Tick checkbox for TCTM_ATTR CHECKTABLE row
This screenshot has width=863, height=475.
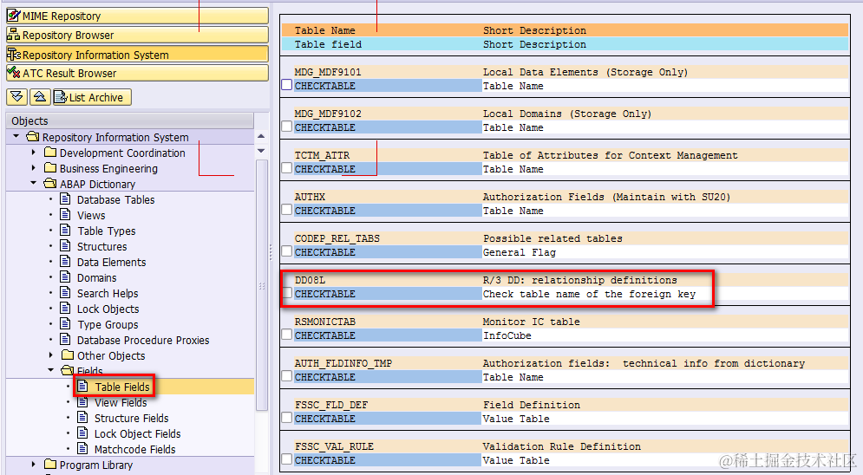pos(287,168)
